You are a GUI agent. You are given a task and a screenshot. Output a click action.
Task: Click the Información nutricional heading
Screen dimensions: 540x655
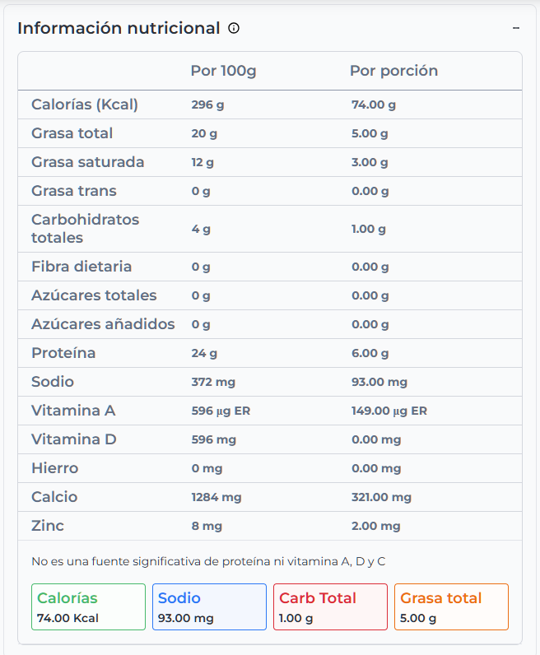(x=119, y=28)
